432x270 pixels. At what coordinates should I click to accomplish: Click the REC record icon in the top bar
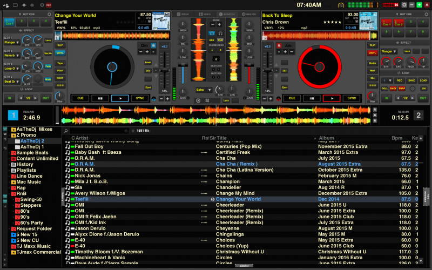pyautogui.click(x=49, y=5)
